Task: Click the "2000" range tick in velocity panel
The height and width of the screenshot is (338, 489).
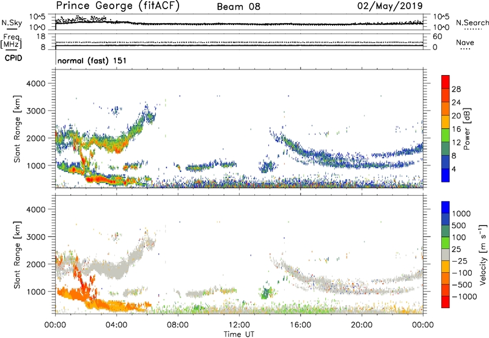Action: [36, 264]
